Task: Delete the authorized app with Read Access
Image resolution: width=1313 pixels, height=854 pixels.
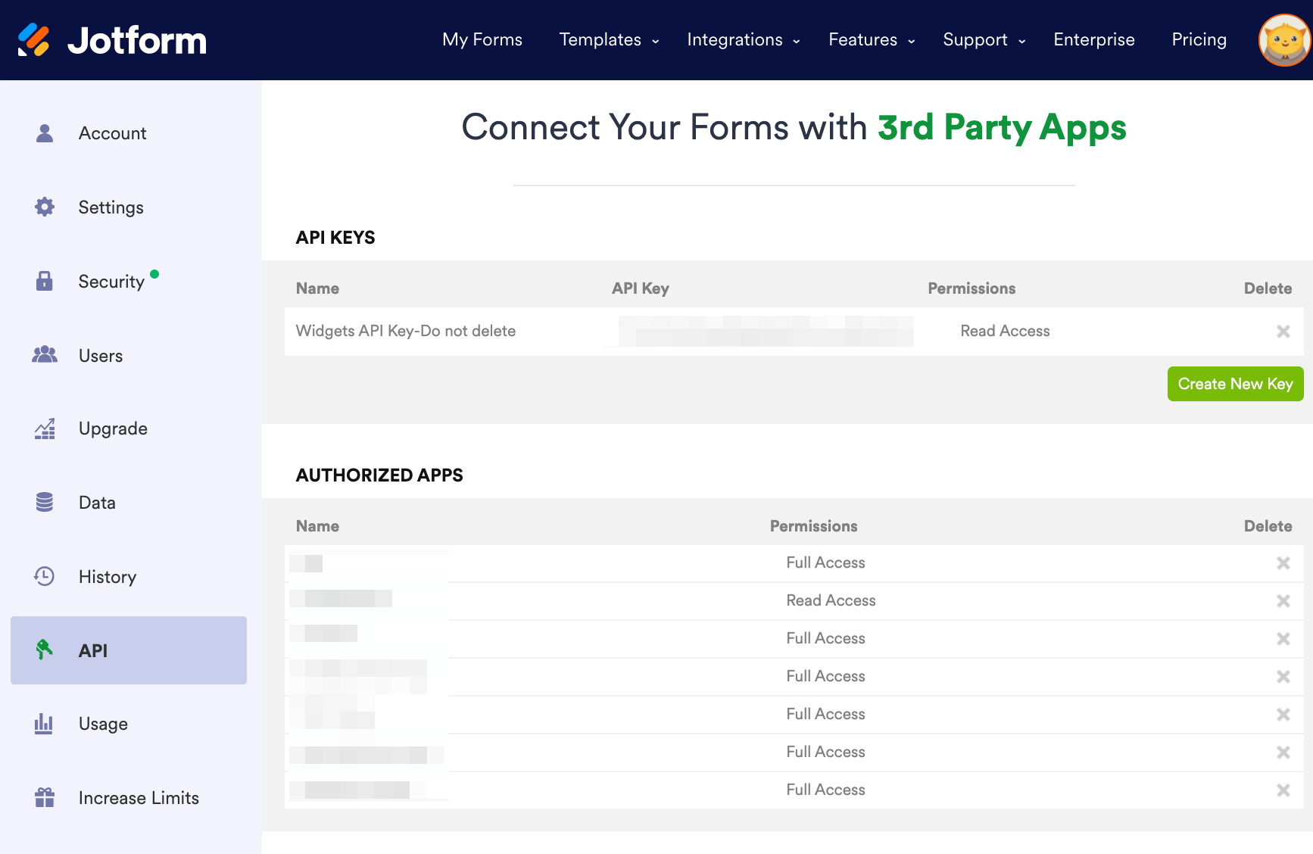Action: [x=1283, y=600]
